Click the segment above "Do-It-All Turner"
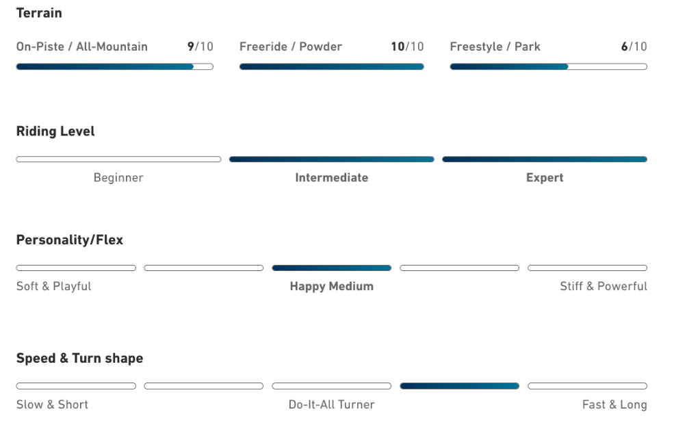Viewport: 674px width, 425px height. coord(331,386)
